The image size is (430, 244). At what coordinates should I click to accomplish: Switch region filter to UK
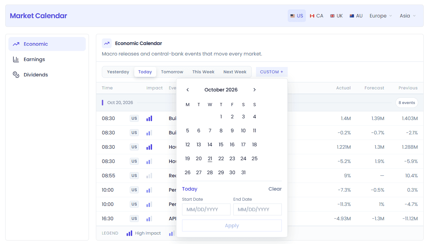pyautogui.click(x=337, y=16)
